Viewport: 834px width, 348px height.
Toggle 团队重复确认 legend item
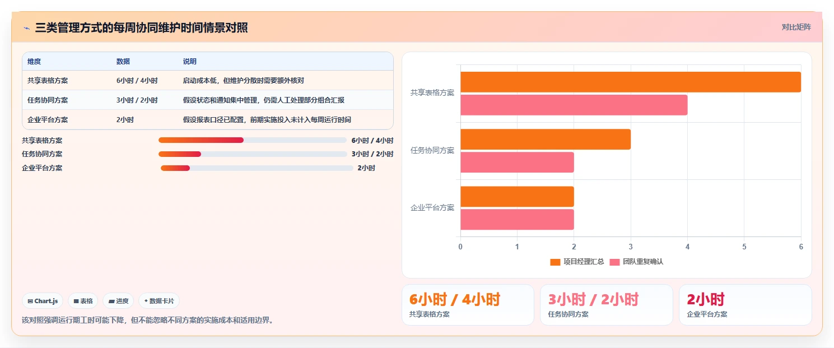point(636,262)
